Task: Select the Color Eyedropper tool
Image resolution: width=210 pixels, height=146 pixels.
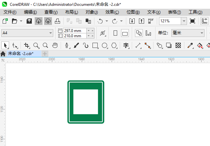Action: (x=190, y=45)
